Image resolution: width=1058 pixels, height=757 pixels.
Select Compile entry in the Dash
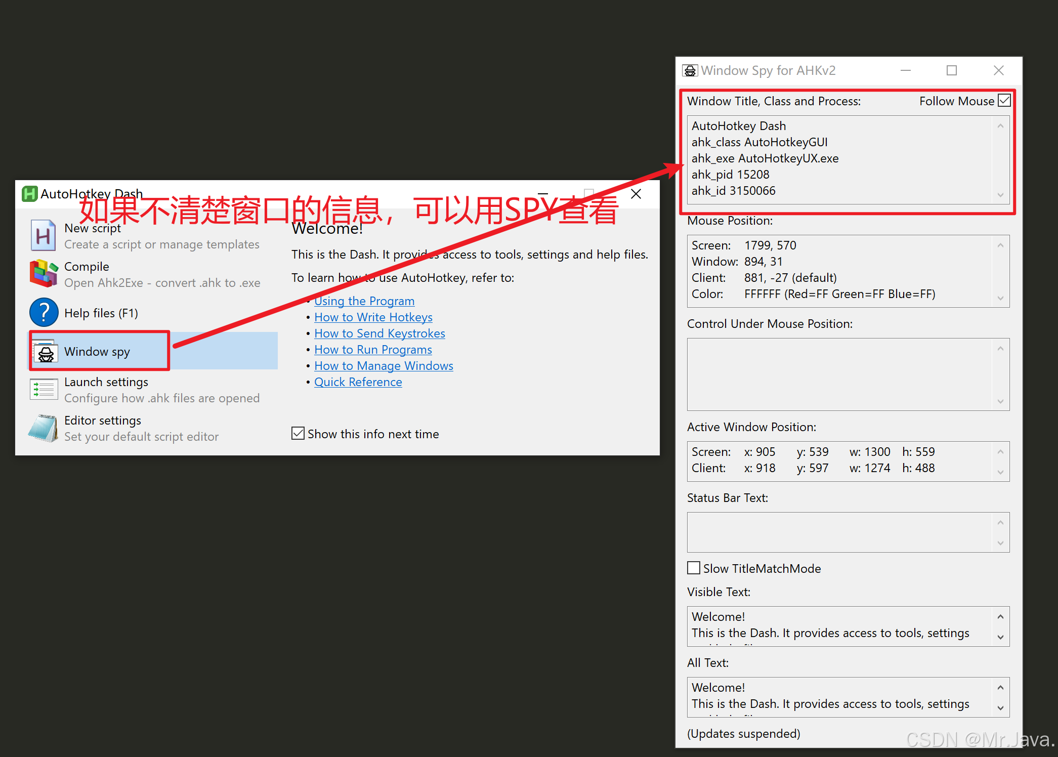[x=152, y=274]
